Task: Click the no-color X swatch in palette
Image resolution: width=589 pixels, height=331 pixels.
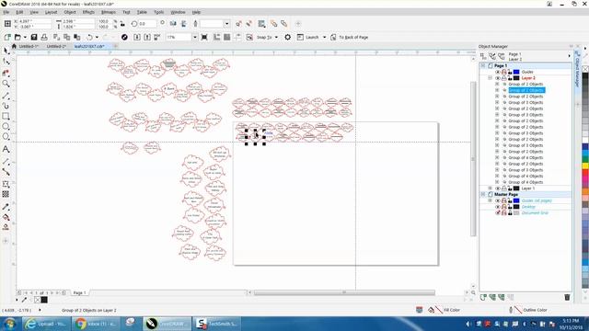Action: pyautogui.click(x=585, y=69)
